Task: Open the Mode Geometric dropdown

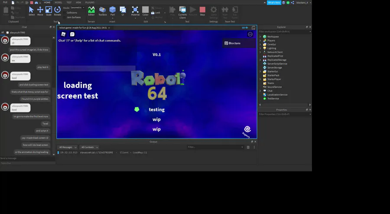Action: [x=78, y=7]
